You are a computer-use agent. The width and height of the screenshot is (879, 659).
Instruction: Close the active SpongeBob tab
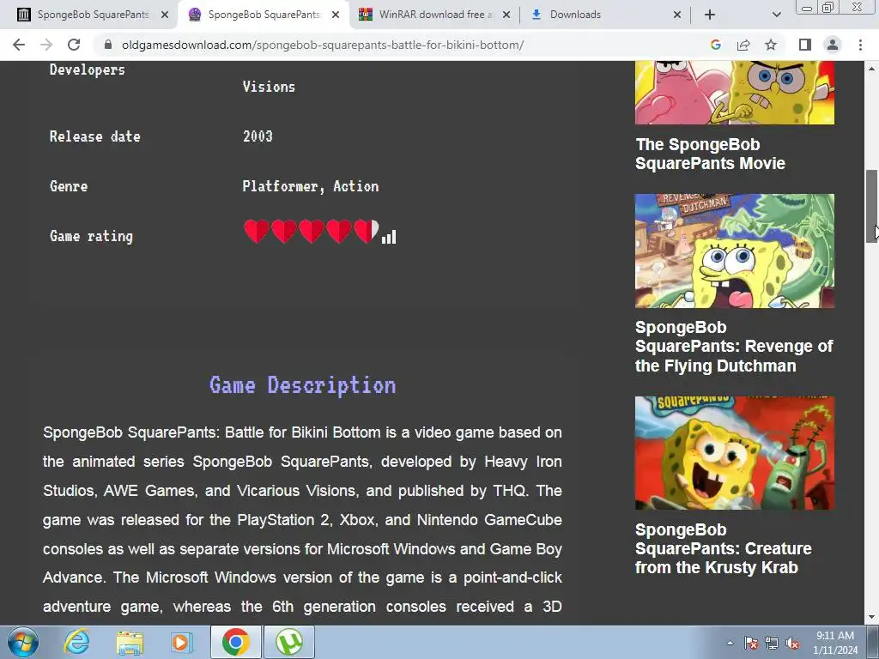tap(336, 15)
